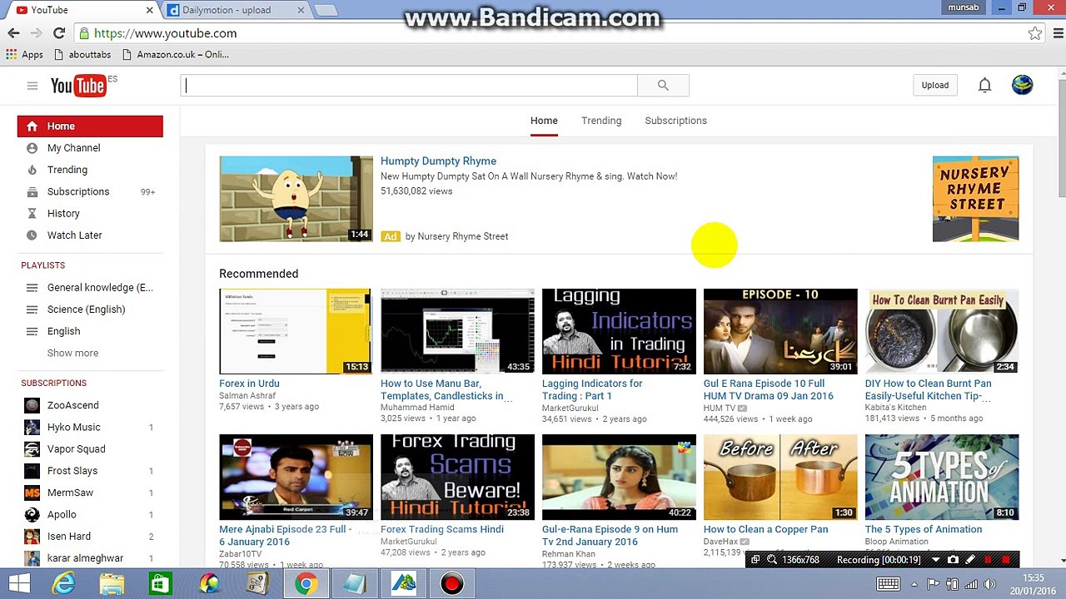The image size is (1066, 599).
Task: Reload the page with the refresh icon
Action: click(x=59, y=33)
